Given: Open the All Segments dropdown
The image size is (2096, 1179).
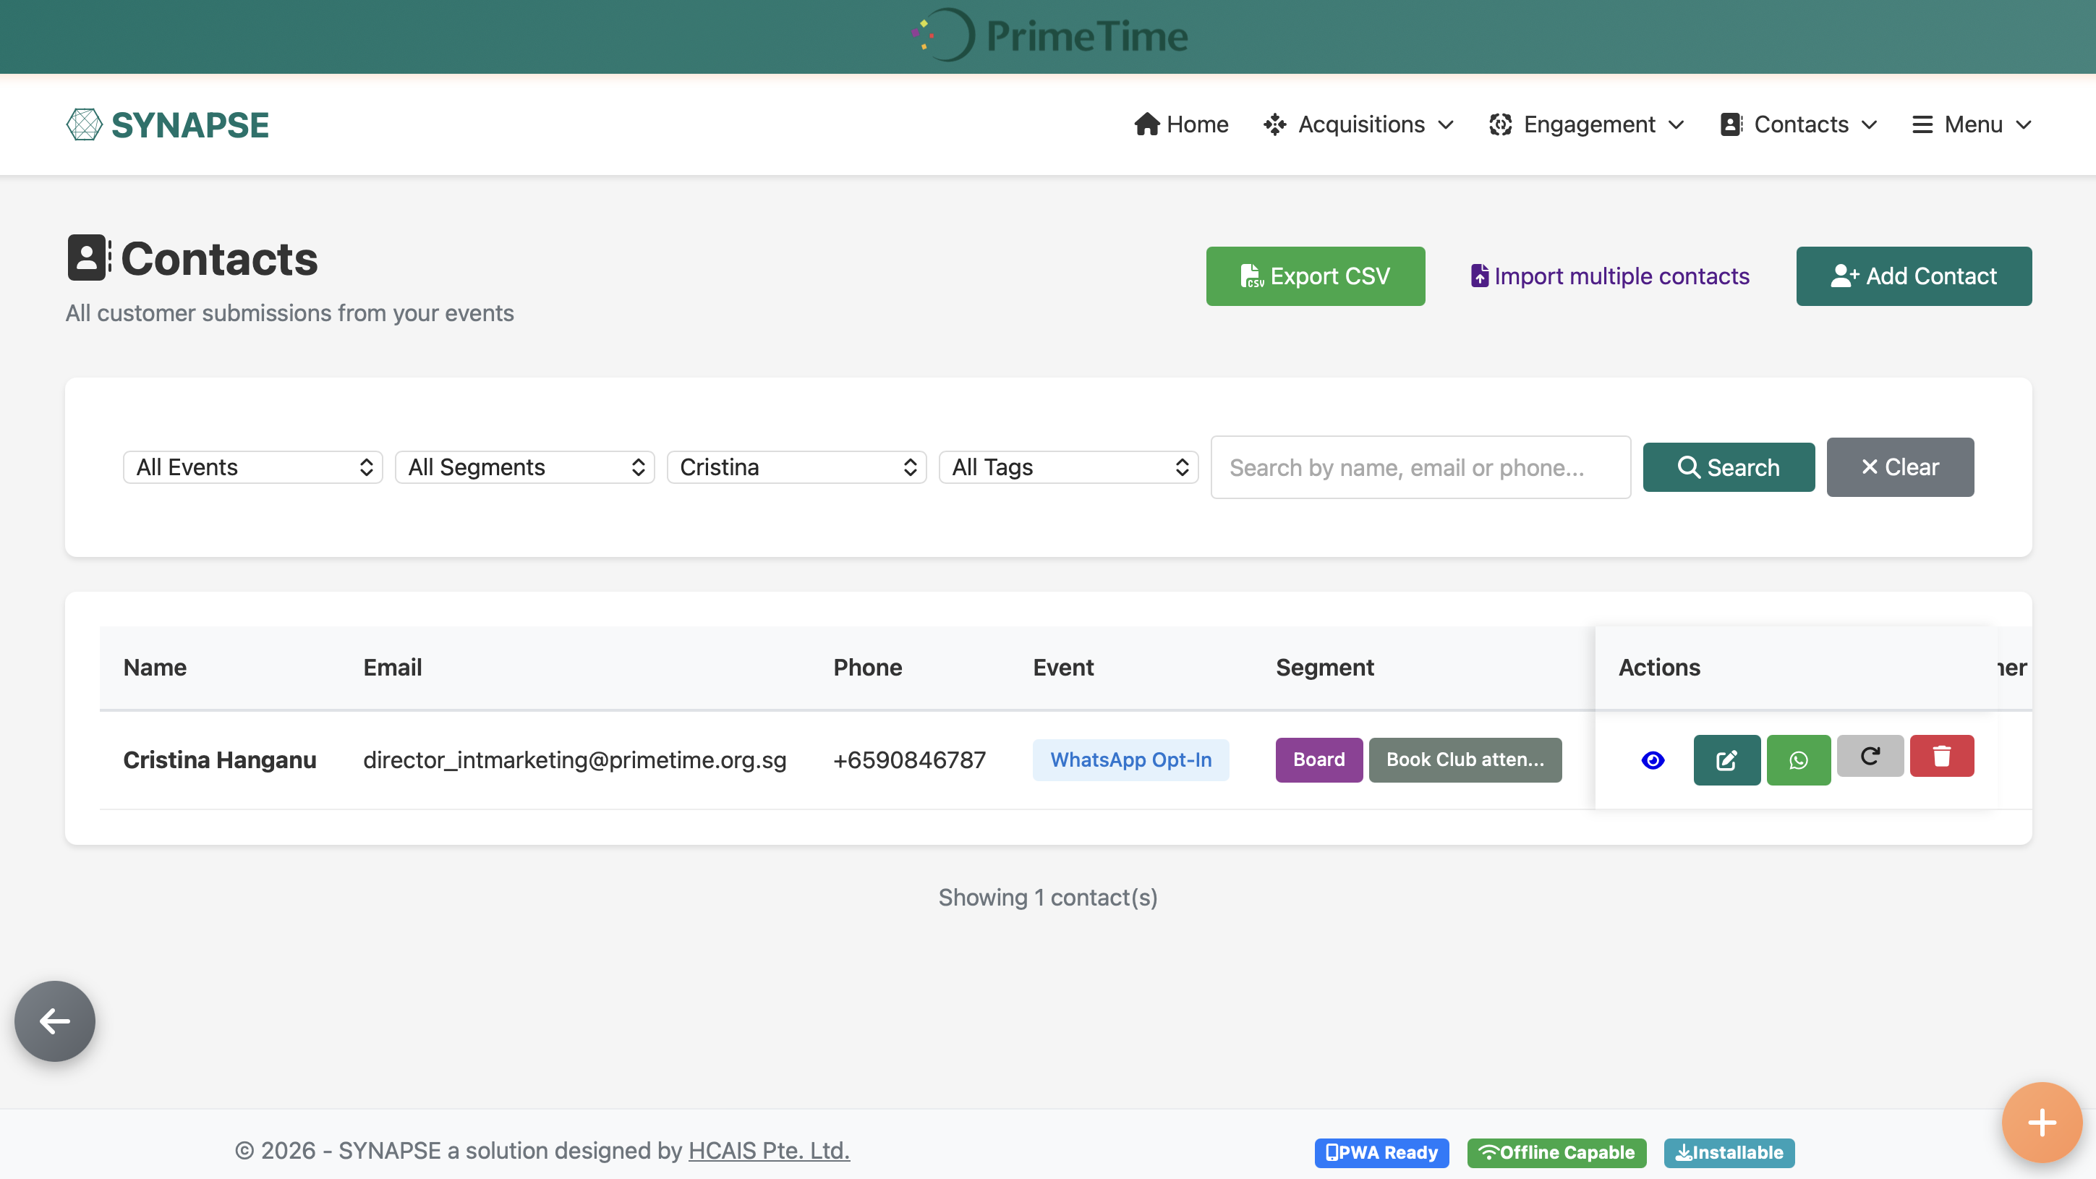Looking at the screenshot, I should point(525,467).
